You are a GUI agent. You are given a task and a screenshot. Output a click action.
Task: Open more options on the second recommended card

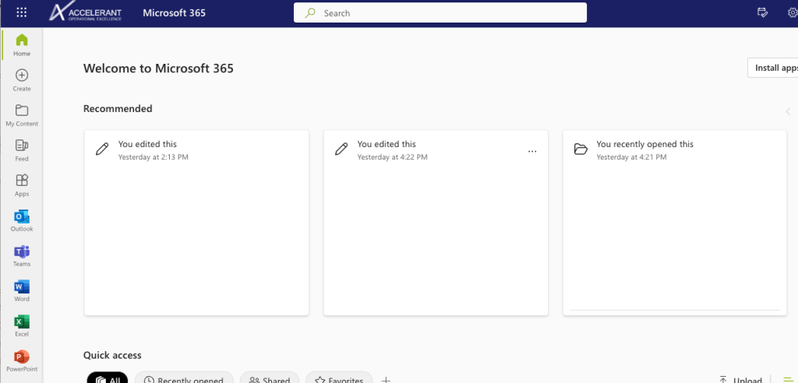pyautogui.click(x=532, y=152)
